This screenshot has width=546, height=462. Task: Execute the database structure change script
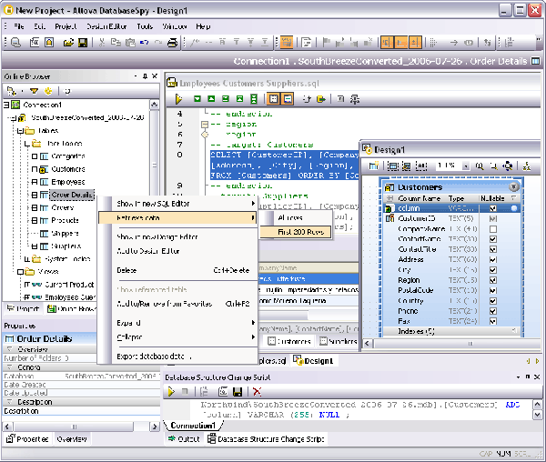click(170, 391)
